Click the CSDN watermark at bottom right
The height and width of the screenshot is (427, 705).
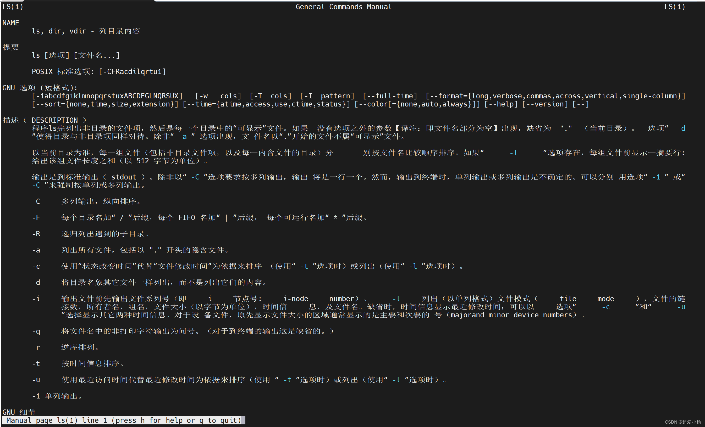683,422
